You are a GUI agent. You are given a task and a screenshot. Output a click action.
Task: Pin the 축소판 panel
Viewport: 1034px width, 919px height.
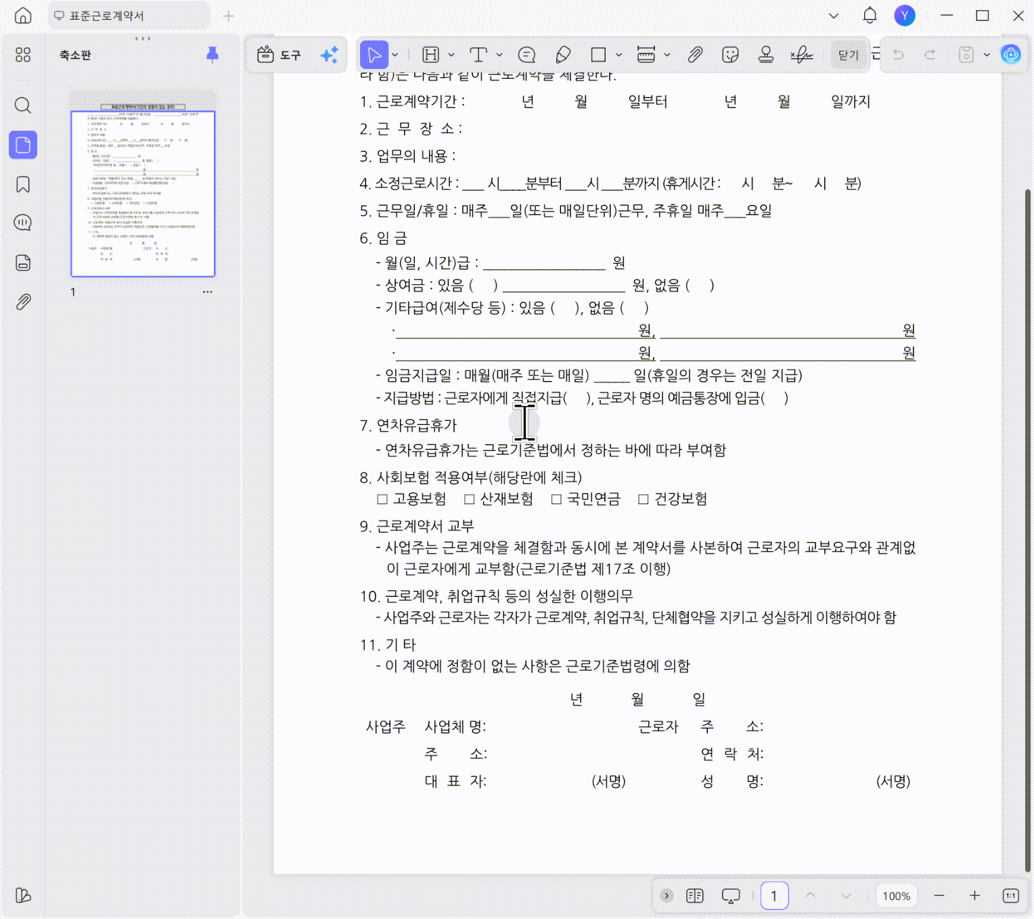(212, 55)
